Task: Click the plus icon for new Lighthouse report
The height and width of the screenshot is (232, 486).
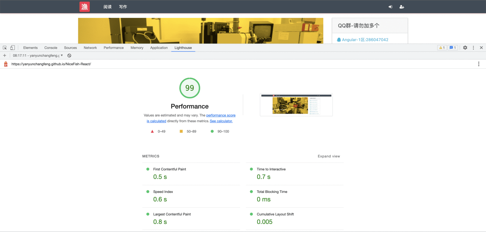Action: coord(5,56)
